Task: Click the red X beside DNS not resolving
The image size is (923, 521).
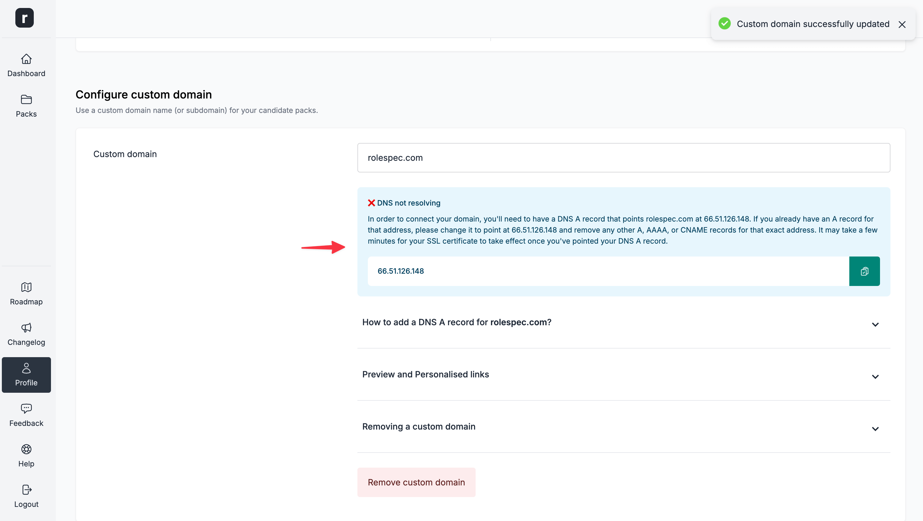Action: pos(371,203)
